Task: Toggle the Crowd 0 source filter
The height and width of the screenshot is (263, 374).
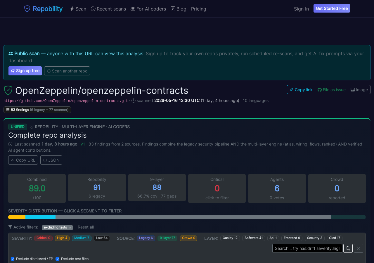Action: click(188, 238)
